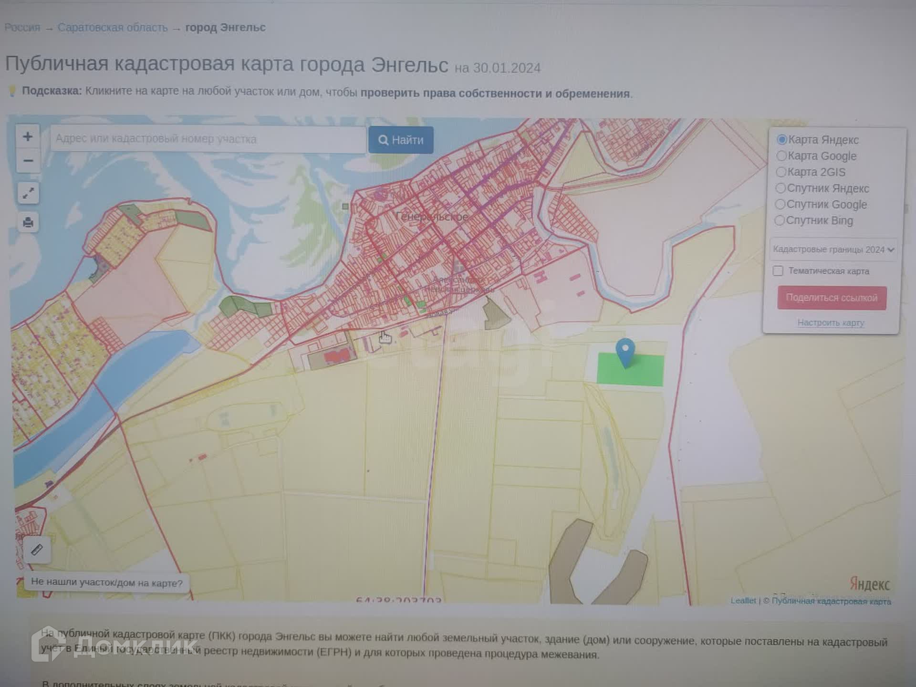The height and width of the screenshot is (687, 916).
Task: Open Кадастровые границы 2024 dropdown
Action: (x=833, y=250)
